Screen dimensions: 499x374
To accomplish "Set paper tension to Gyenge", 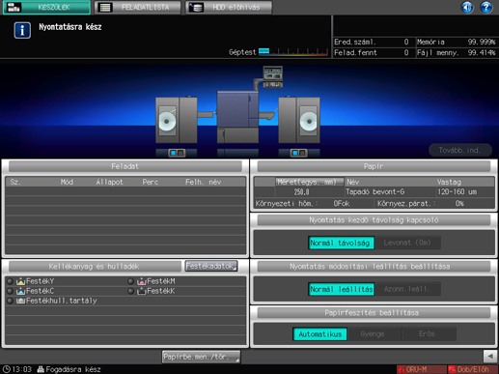I will point(374,334).
